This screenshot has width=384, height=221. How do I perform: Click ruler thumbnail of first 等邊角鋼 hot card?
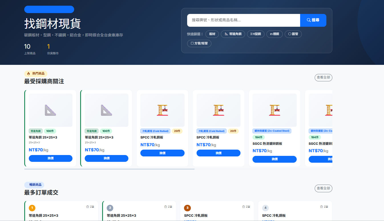click(50, 110)
